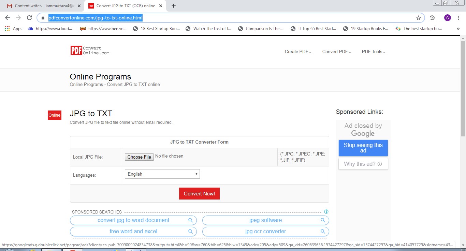The width and height of the screenshot is (466, 251).
Task: Click the 'JPG to TXT Converter Form' title
Action: click(x=199, y=142)
